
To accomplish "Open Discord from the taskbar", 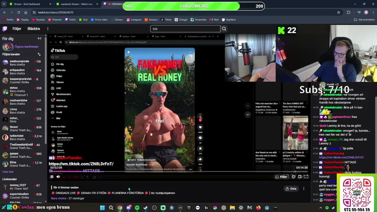I will pyautogui.click(x=128, y=208).
